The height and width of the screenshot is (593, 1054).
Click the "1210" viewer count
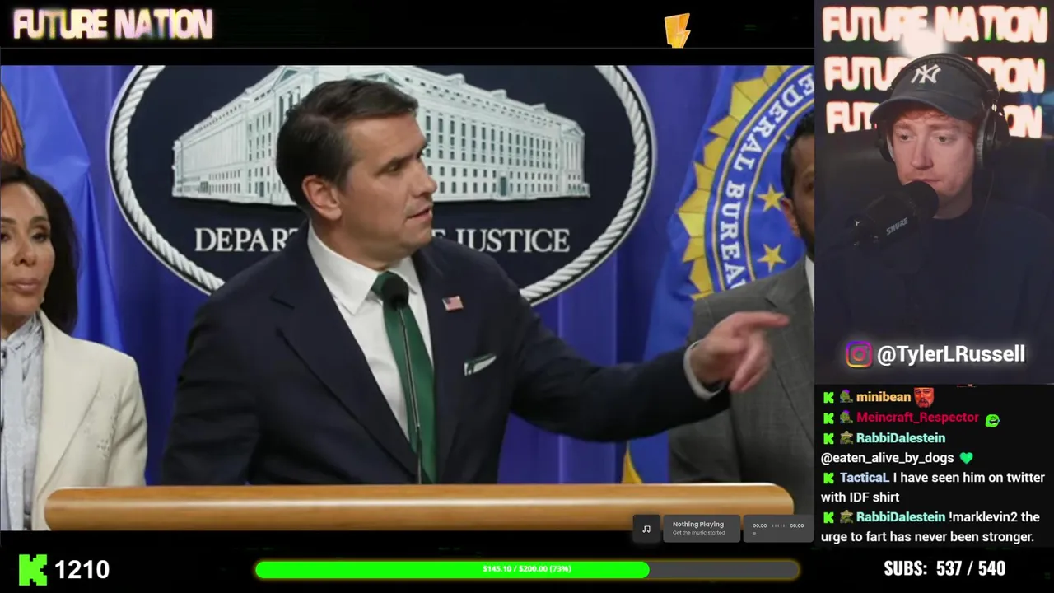82,569
